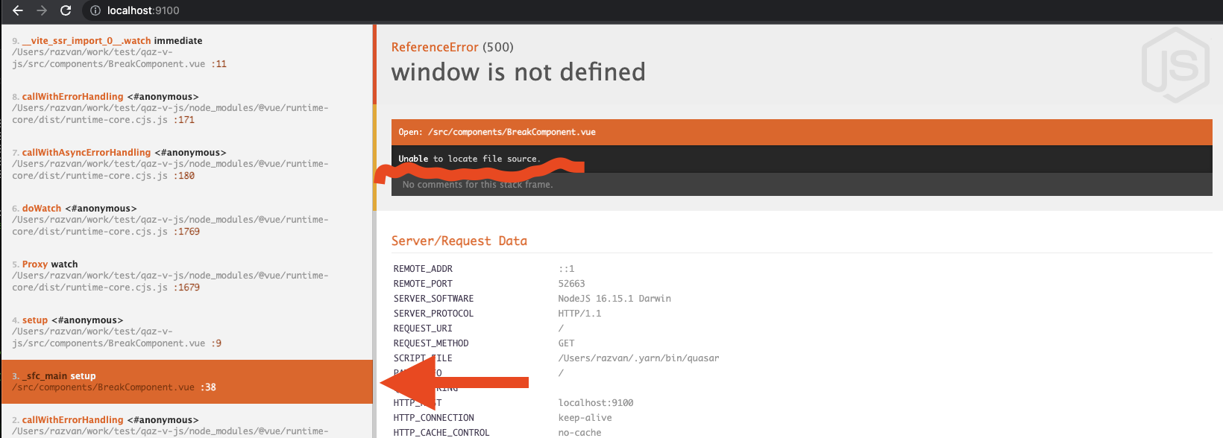1223x438 pixels.
Task: Select stack frame 7 callWithAsyncErrorHandling
Action: pos(186,164)
